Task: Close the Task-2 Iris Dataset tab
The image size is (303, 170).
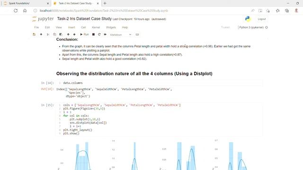Action: pos(98,3)
